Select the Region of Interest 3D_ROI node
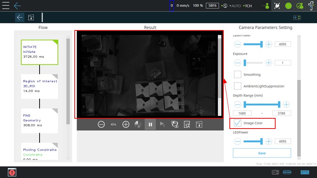Screen dimensions: 317x178 coord(40,86)
